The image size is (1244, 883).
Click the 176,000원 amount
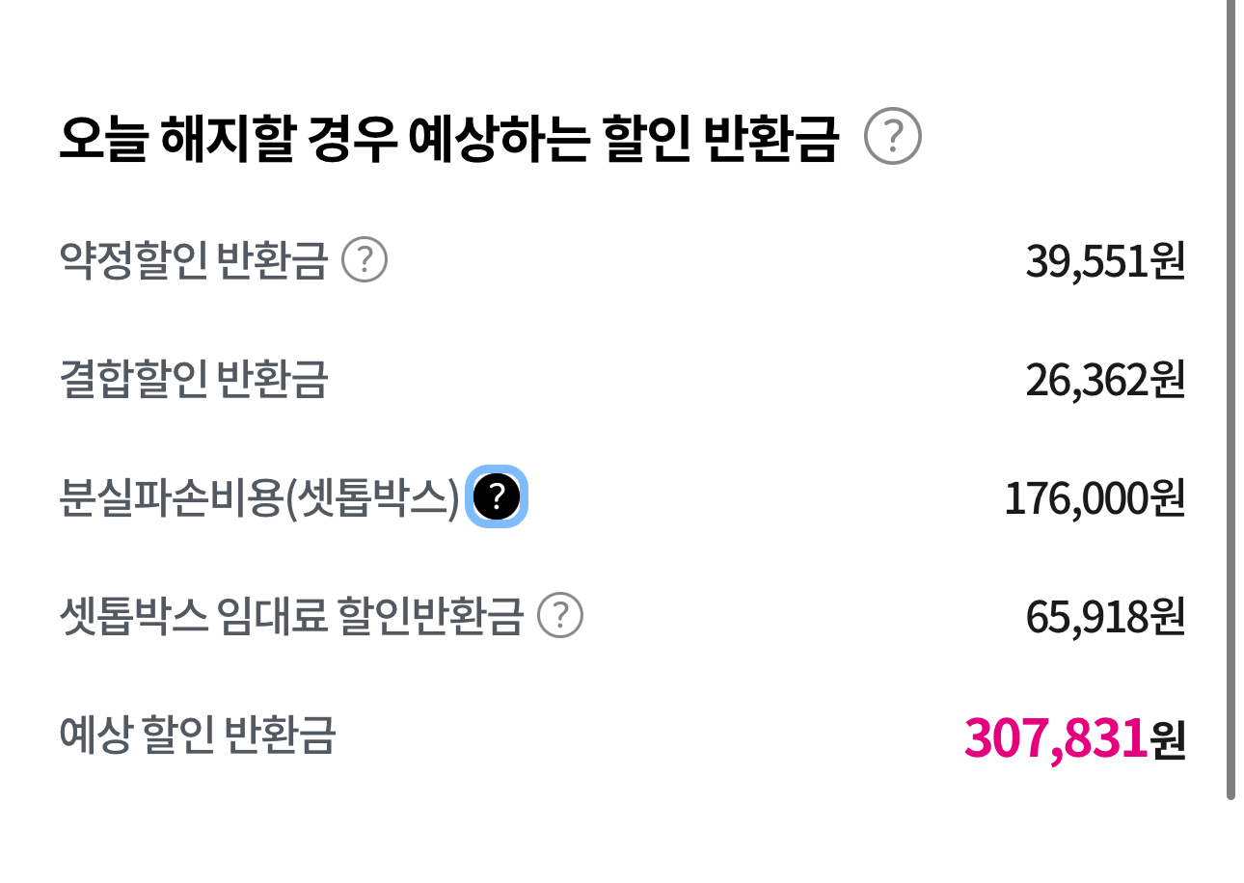[1094, 499]
